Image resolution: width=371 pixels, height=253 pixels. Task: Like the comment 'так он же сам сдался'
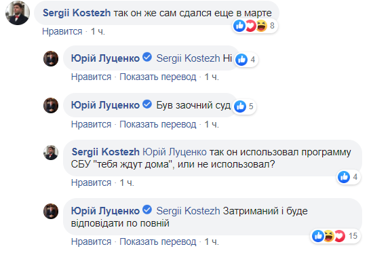click(x=62, y=31)
